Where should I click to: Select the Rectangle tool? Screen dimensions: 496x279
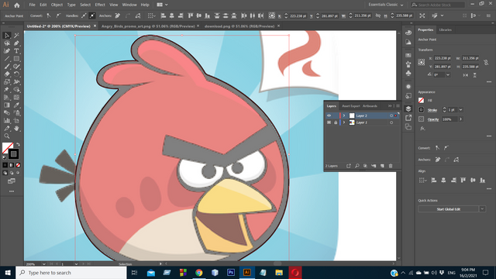point(16,59)
